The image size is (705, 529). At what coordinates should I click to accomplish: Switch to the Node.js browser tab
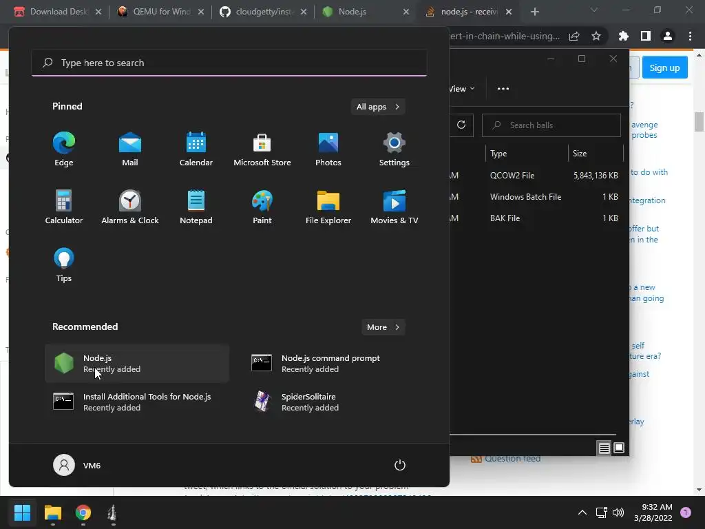[366, 12]
